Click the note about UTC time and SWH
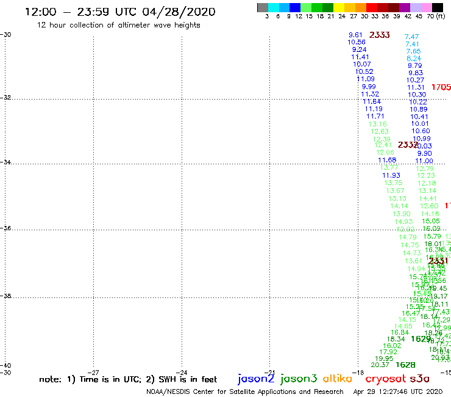Image resolution: width=451 pixels, height=397 pixels. point(128,379)
